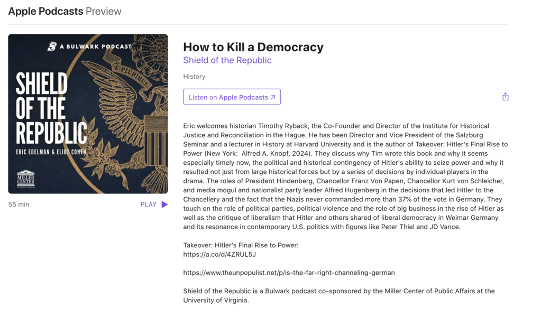Select the How to Kill a Democracy title
This screenshot has width=550, height=318.
pyautogui.click(x=253, y=47)
